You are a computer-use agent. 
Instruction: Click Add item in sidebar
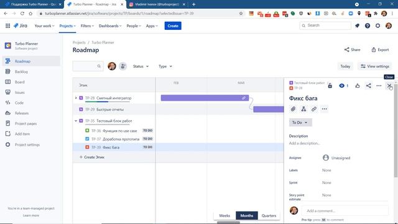click(31, 134)
